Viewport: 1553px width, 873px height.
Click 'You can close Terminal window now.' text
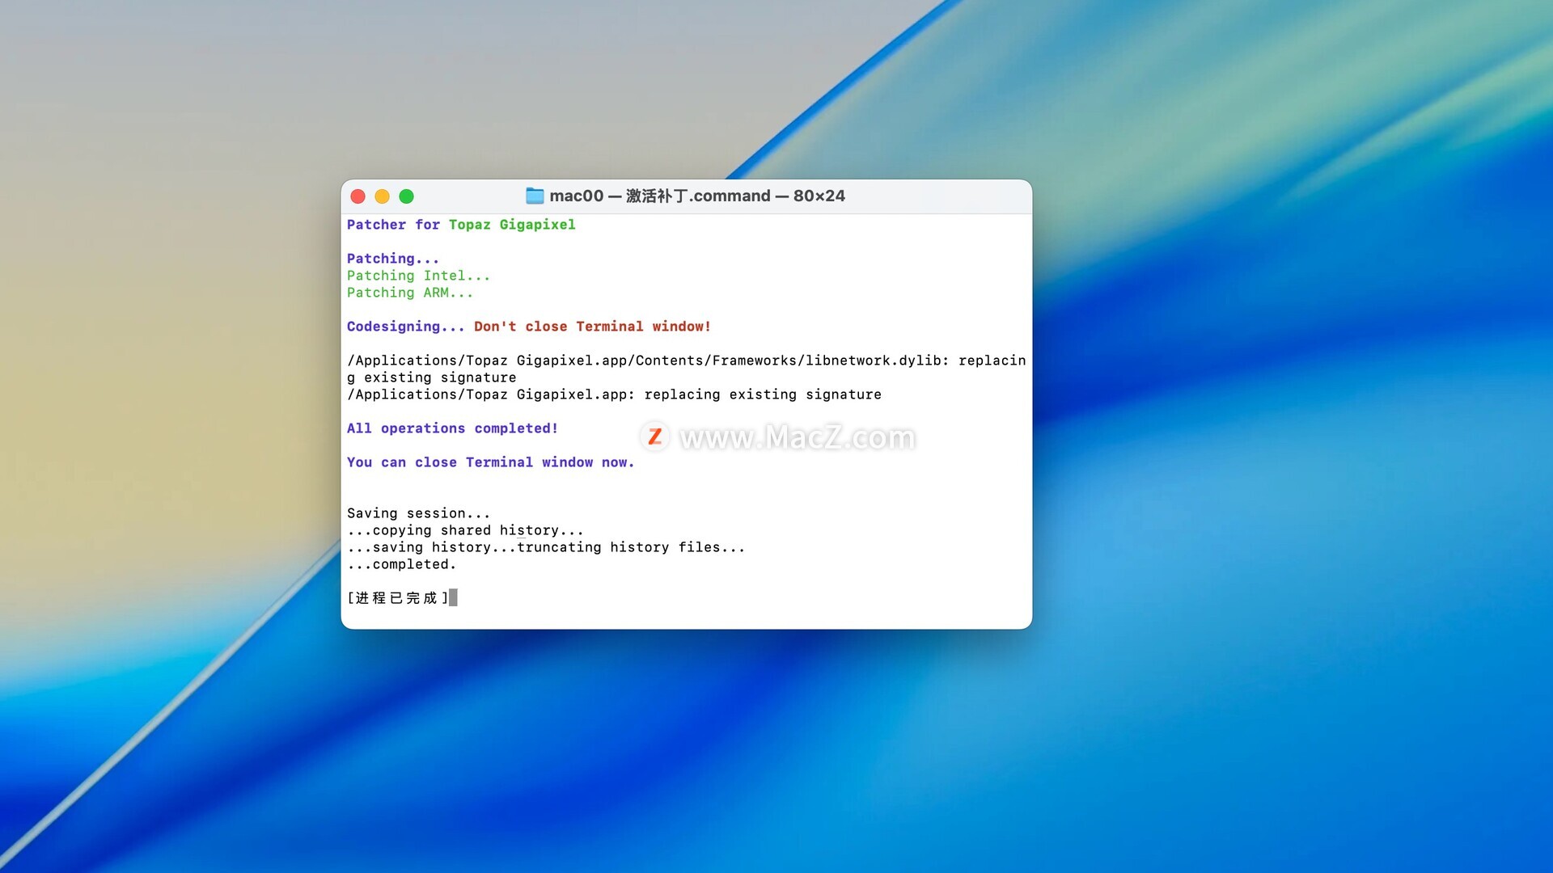tap(490, 462)
